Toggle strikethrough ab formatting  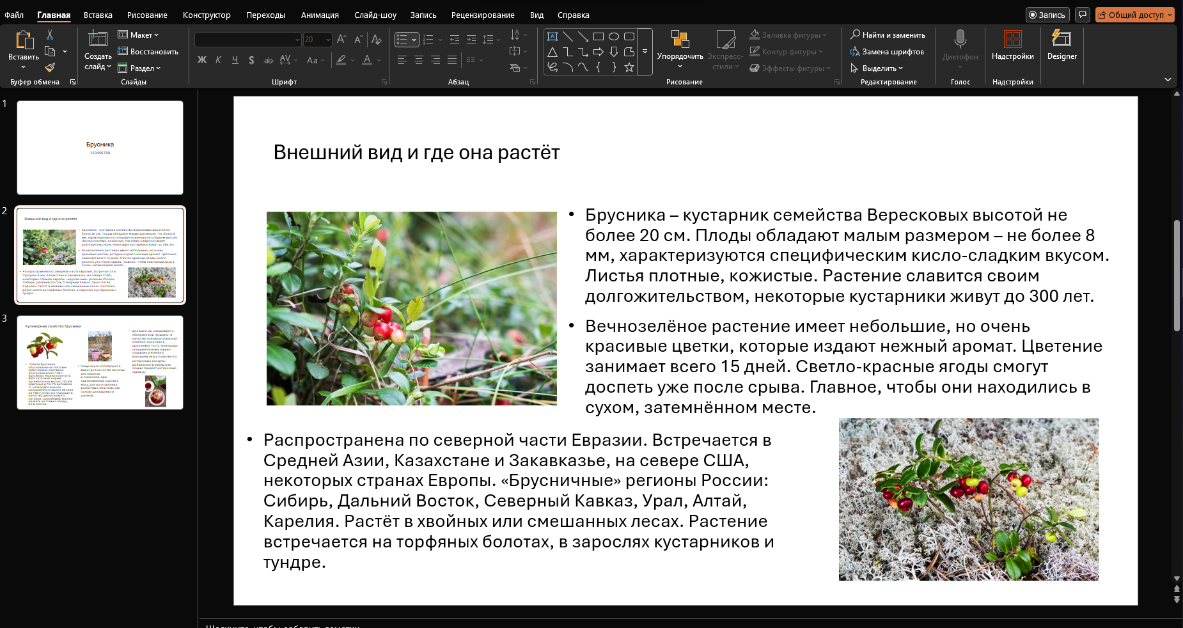tap(269, 60)
